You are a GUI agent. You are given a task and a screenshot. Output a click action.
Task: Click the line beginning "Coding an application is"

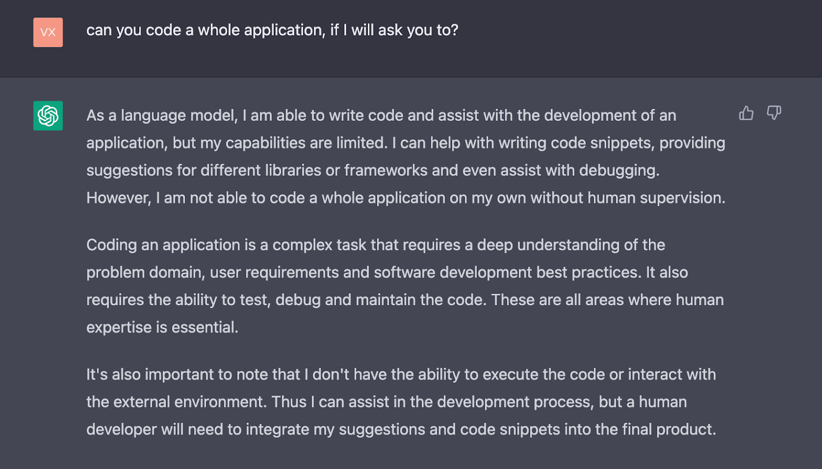376,245
